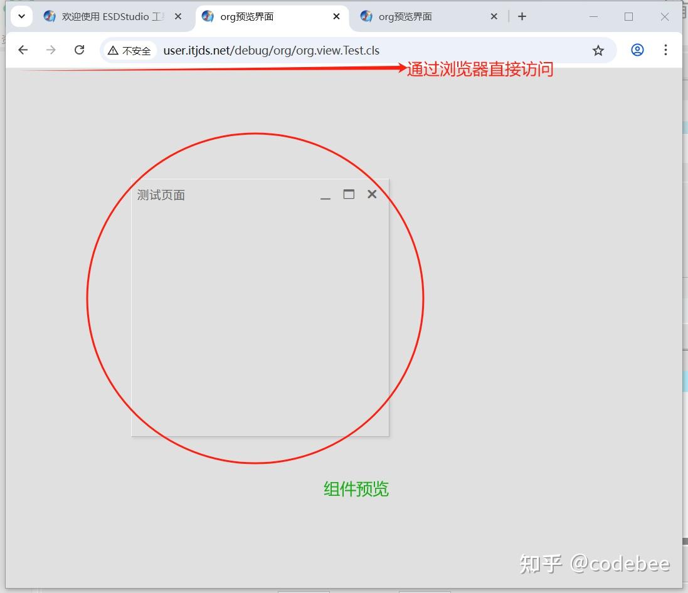This screenshot has height=593, width=688.
Task: Close the third org预览界面 tab
Action: click(494, 17)
